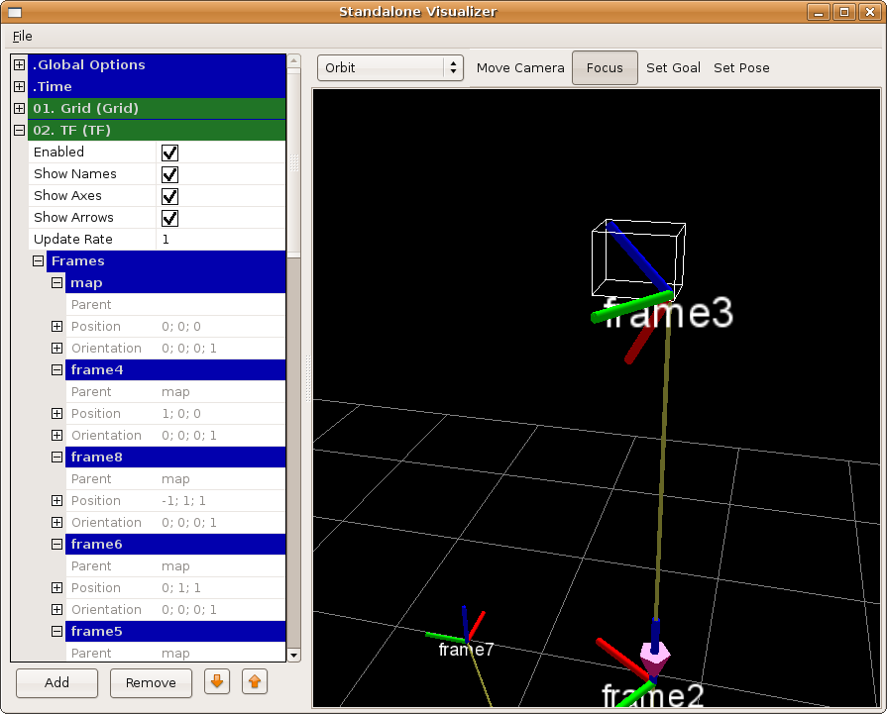Click the displays panel vertical scrollbar
Screen dimensions: 887x714
(293, 396)
